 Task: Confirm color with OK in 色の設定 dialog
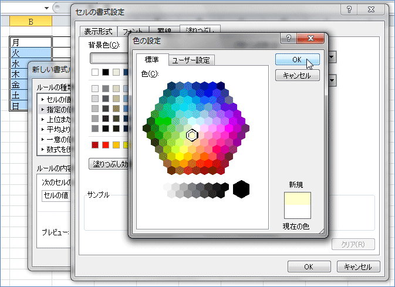click(297, 59)
